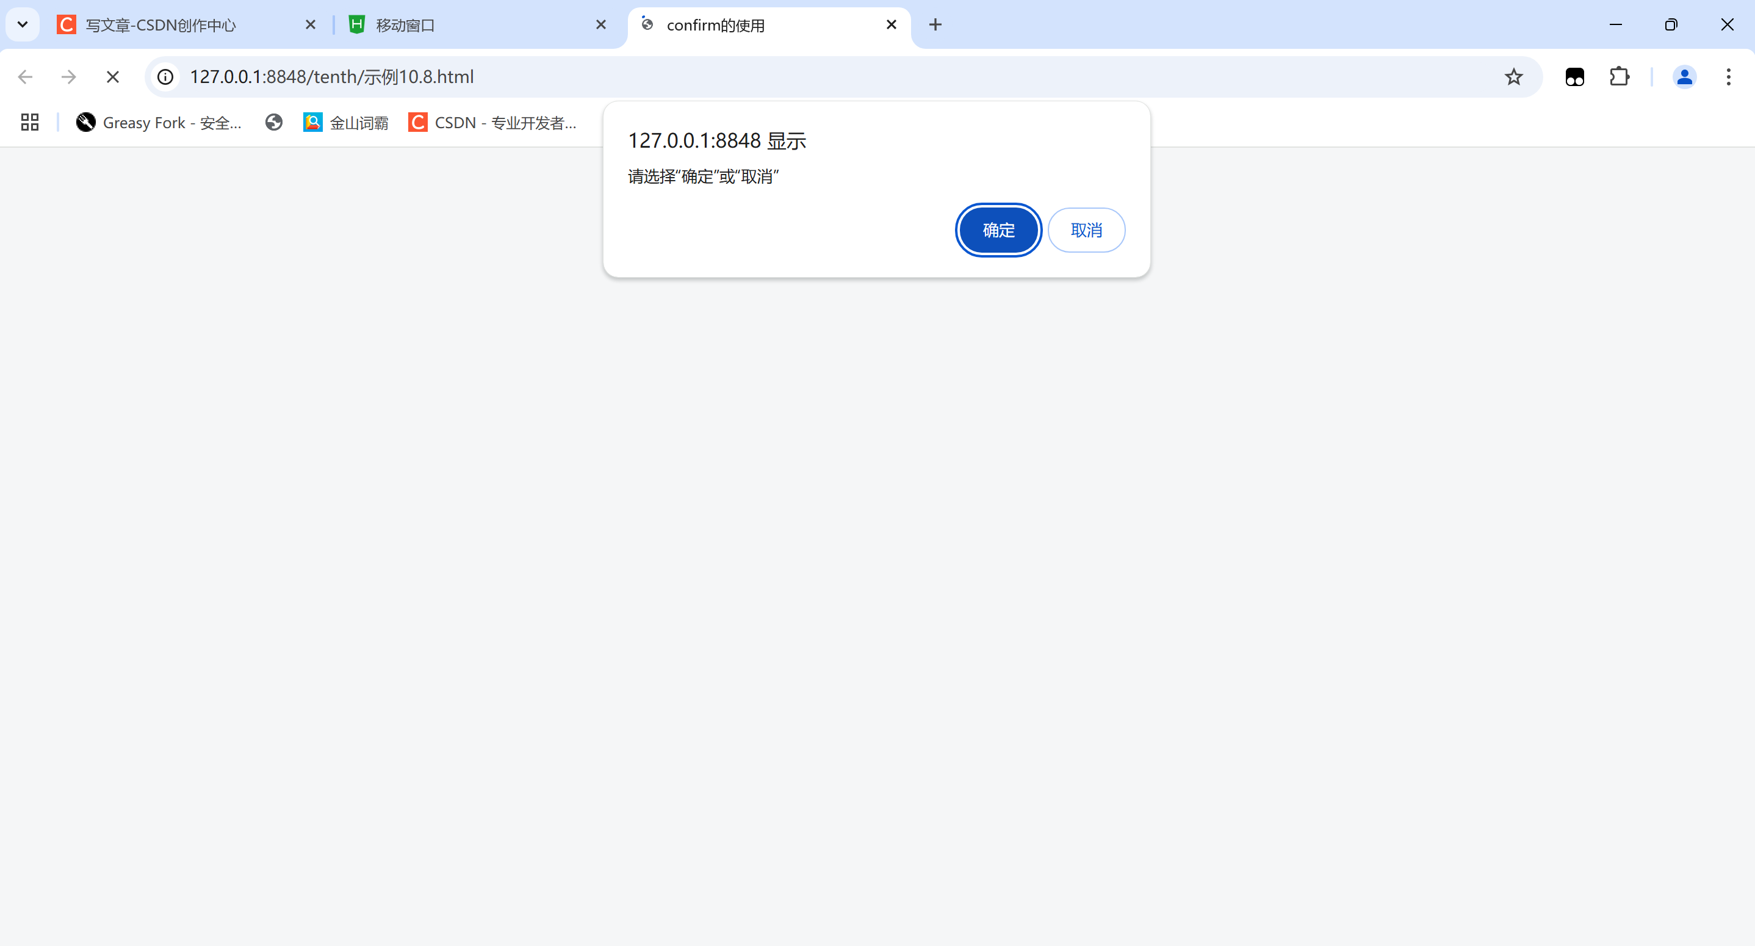
Task: Click the globe bookmark icon
Action: 274,123
